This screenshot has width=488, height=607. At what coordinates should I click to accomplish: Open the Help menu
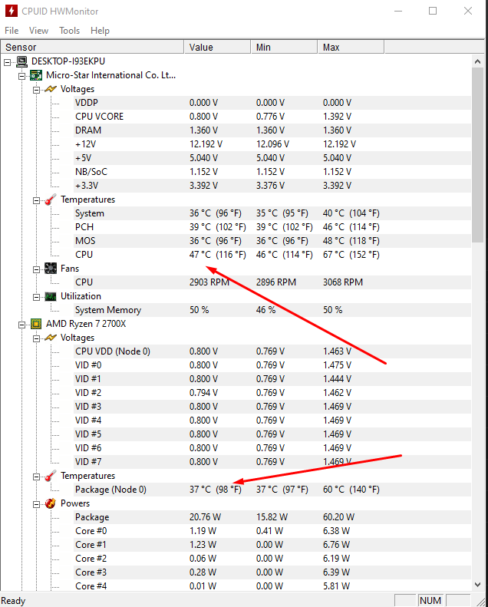click(100, 31)
